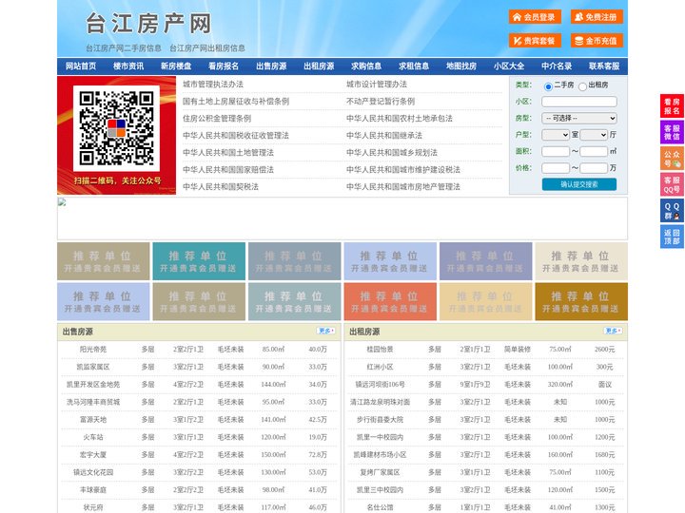Open the 凯里三中校园内 rental listing

[380, 490]
